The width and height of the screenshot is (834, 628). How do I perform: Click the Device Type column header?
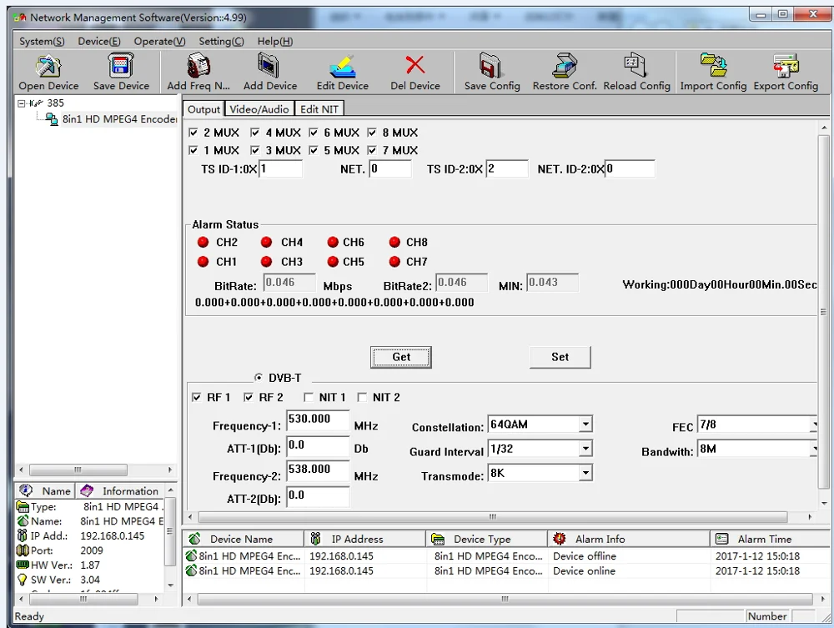486,540
